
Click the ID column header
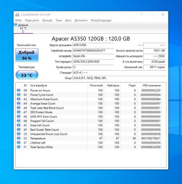[x=25, y=86]
